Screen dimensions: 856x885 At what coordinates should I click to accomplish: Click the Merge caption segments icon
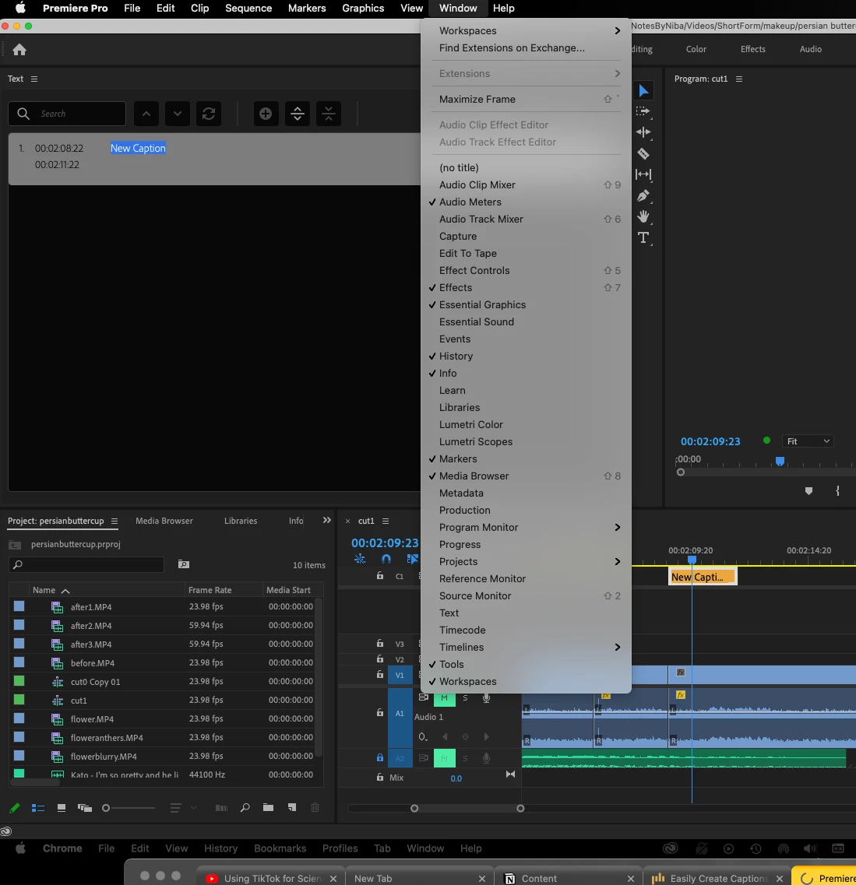[329, 114]
